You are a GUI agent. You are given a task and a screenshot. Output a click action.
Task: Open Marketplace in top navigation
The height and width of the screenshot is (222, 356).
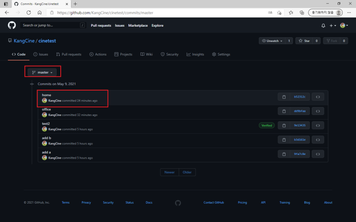[x=138, y=26]
